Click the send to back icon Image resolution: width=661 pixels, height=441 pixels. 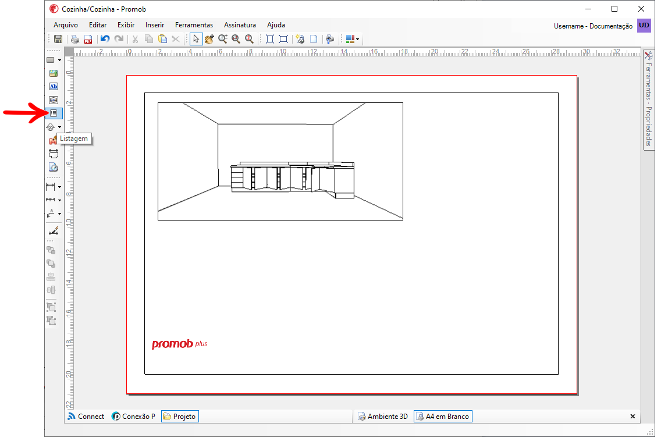51,264
